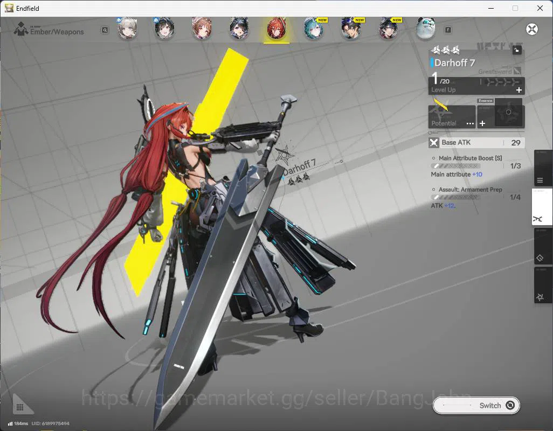Click the Q previous-operator key icon
This screenshot has width=553, height=431.
click(x=105, y=30)
